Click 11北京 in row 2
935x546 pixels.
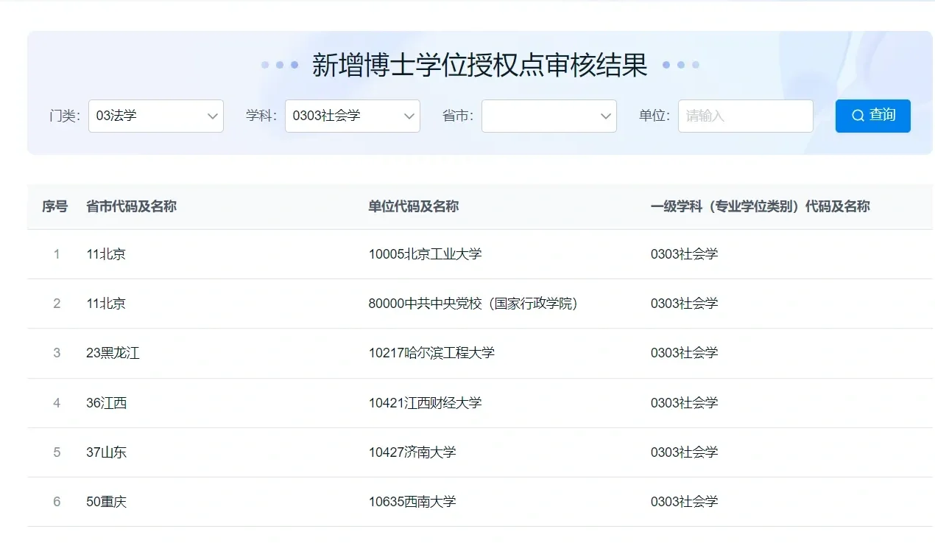pos(106,304)
